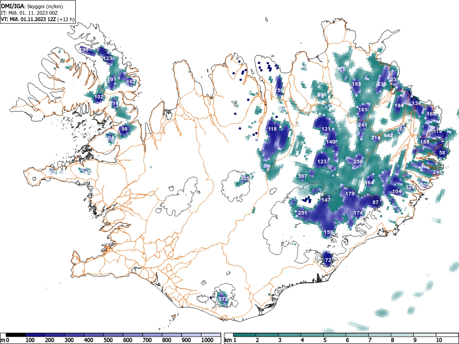Screen dimensions: 459x344
Task: Click the '500' label on the metre legend
Action: 108,340
